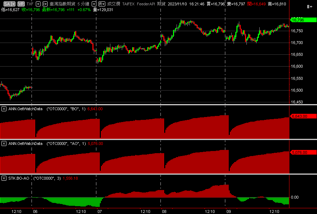317x214 pixels.
Task: Click the STK.BO-AO ("OTC0000", 3) title
Action: point(35,179)
